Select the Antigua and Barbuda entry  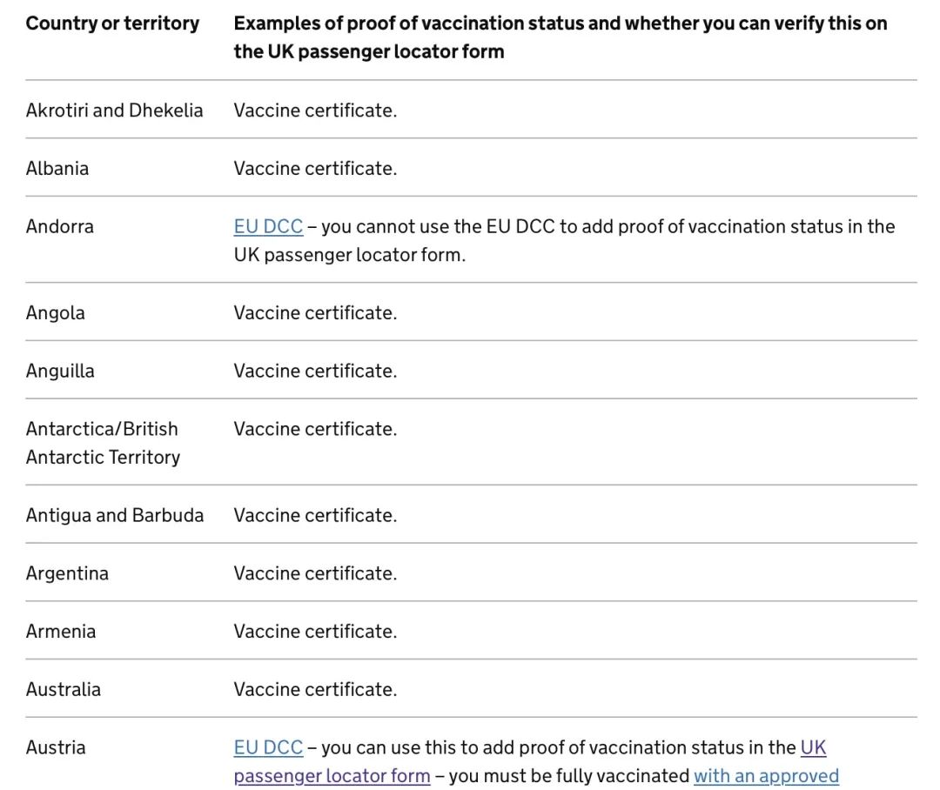coord(115,515)
